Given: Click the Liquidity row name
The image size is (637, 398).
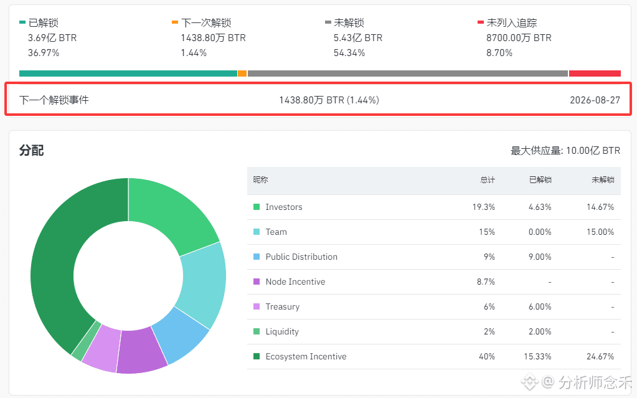Looking at the screenshot, I should 282,332.
